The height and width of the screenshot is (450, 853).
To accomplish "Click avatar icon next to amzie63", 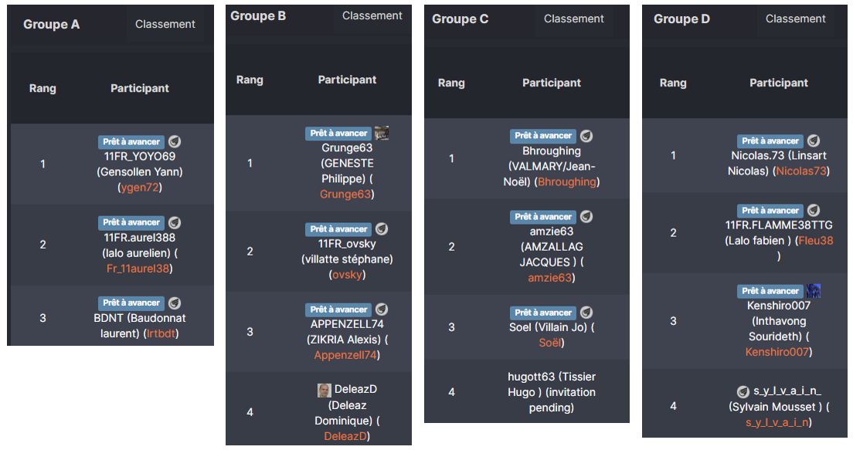I will pyautogui.click(x=587, y=217).
